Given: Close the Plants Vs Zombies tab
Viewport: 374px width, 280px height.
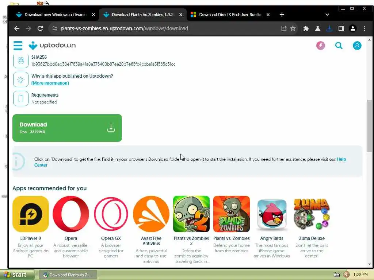Looking at the screenshot, I should [x=181, y=15].
